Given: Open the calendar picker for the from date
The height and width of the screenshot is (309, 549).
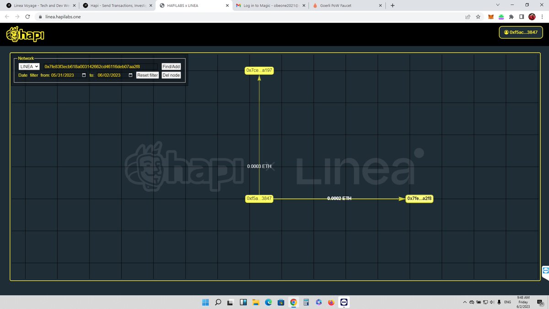Looking at the screenshot, I should (84, 75).
